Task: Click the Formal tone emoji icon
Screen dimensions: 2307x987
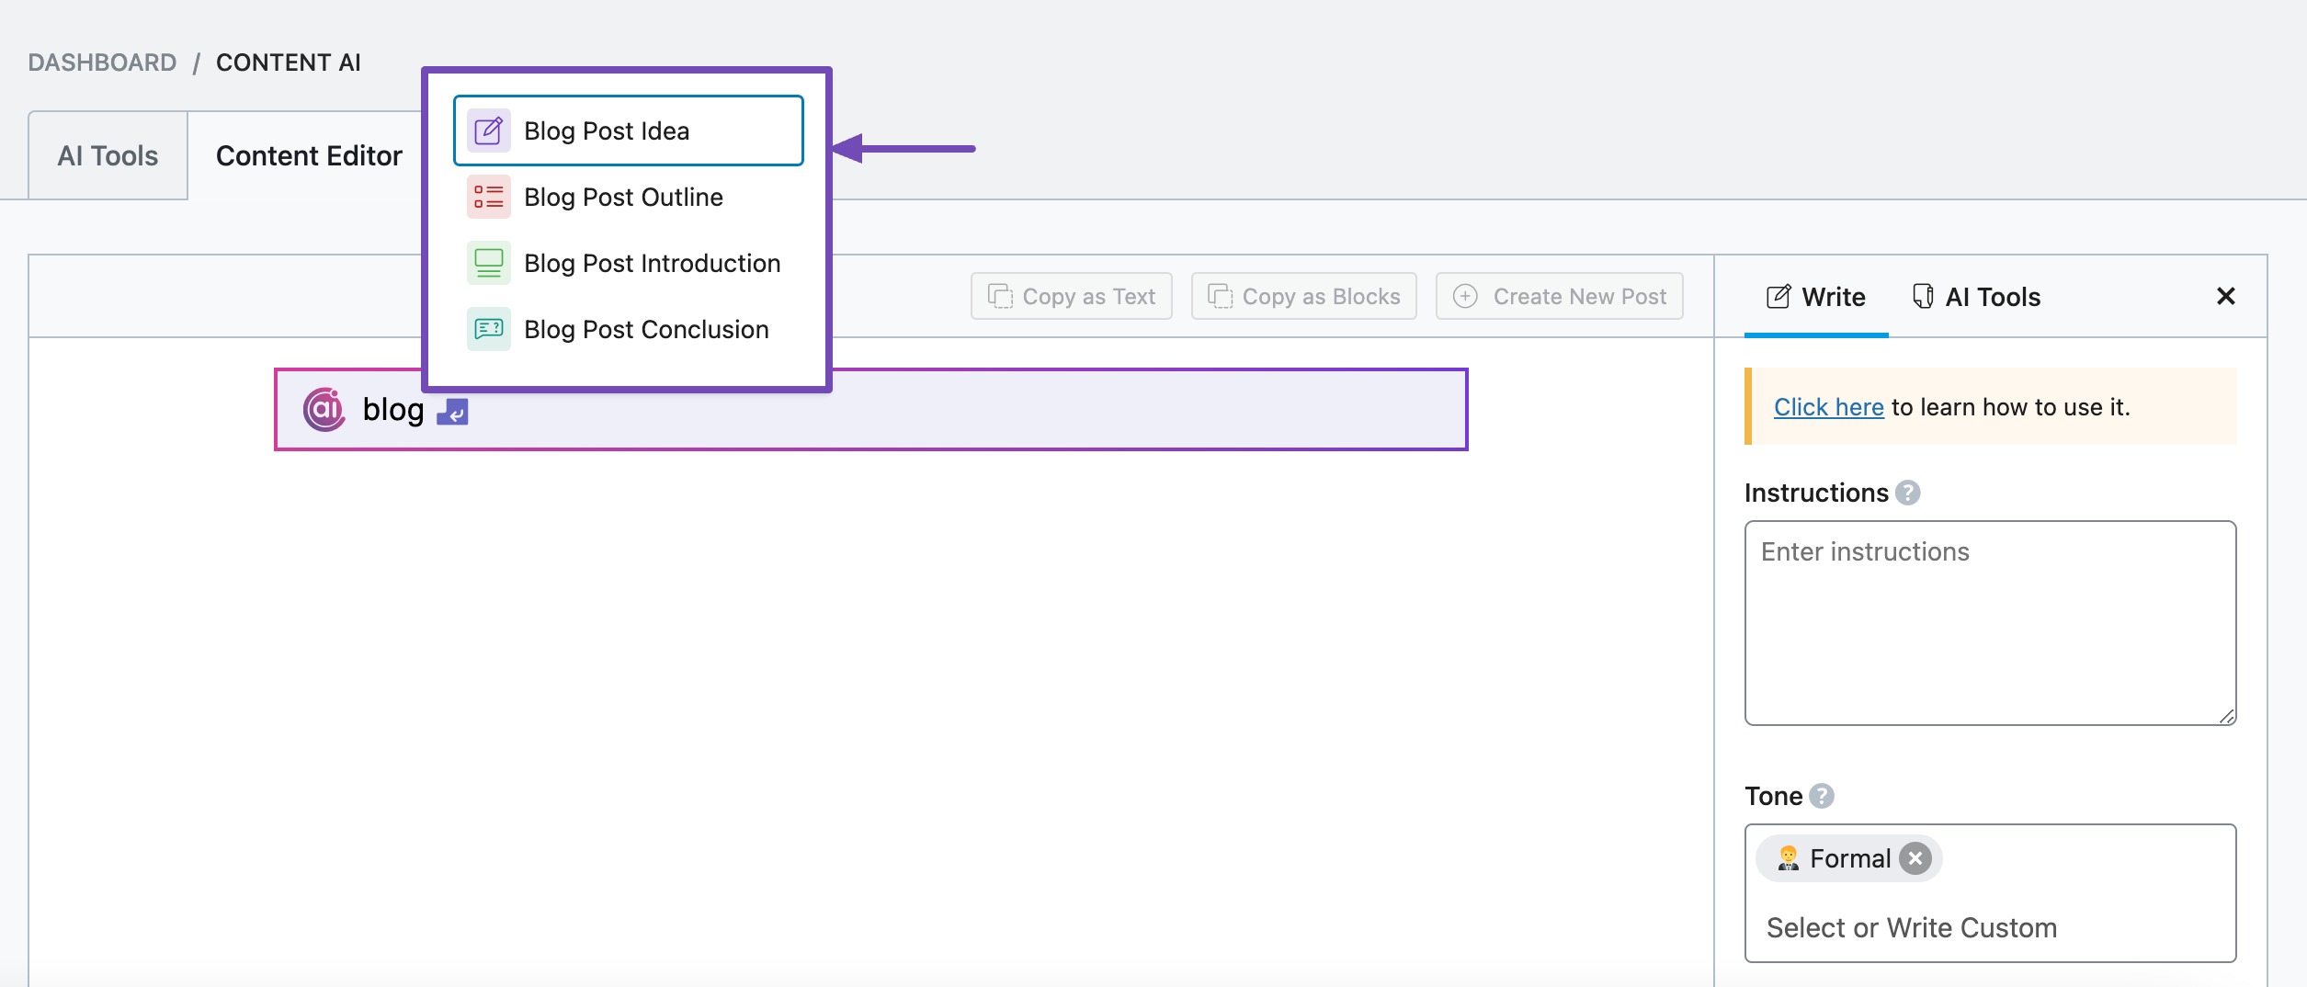Action: coord(1788,858)
